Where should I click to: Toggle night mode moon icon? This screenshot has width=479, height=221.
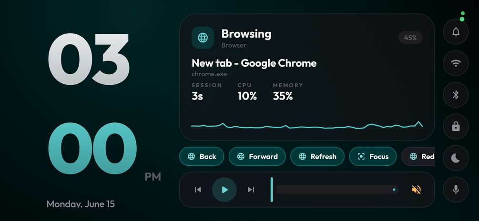click(456, 158)
